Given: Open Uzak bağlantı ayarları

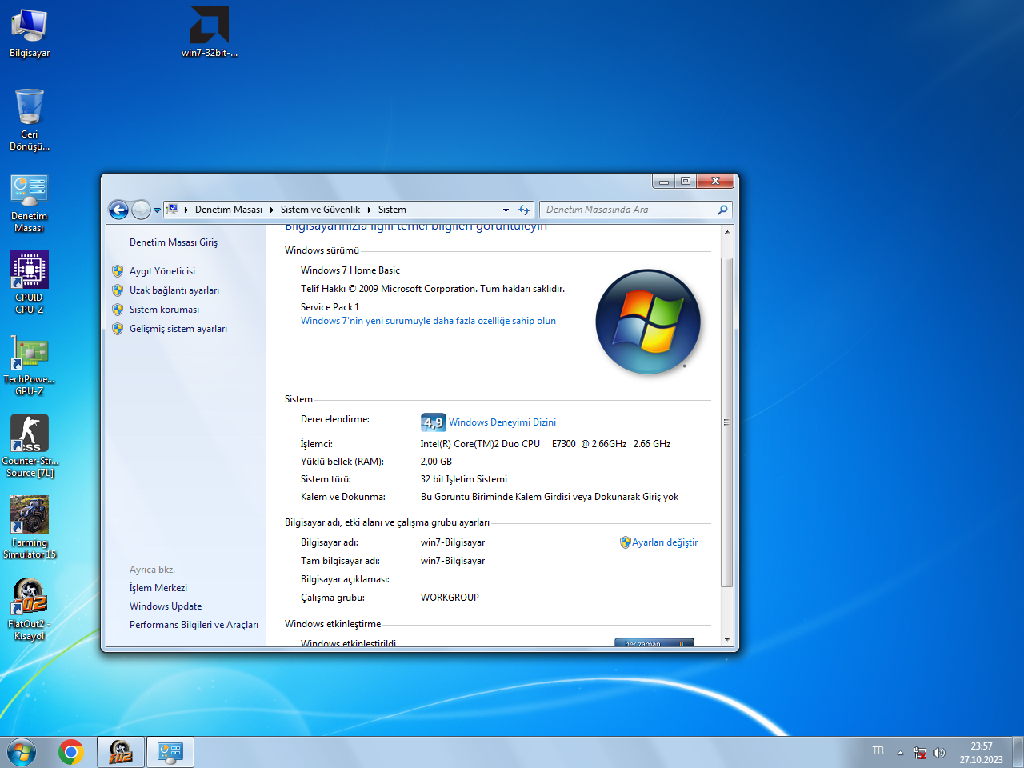Looking at the screenshot, I should [x=174, y=290].
